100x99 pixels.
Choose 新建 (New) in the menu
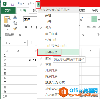(58, 16)
